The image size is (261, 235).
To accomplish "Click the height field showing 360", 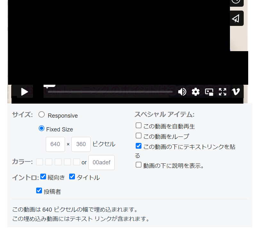I will point(81,144).
